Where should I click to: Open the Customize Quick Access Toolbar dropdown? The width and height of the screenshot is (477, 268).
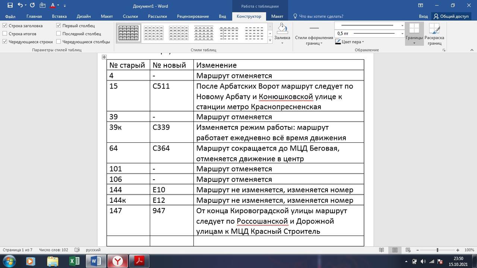coord(65,6)
